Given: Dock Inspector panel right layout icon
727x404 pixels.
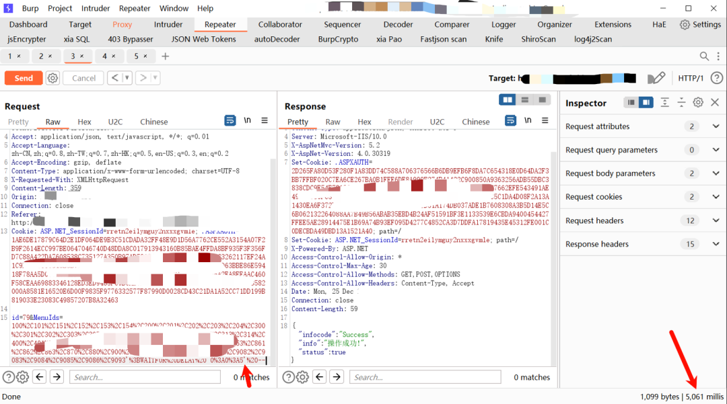Looking at the screenshot, I should click(646, 102).
